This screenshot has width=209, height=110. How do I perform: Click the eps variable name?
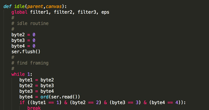pyautogui.click(x=105, y=12)
